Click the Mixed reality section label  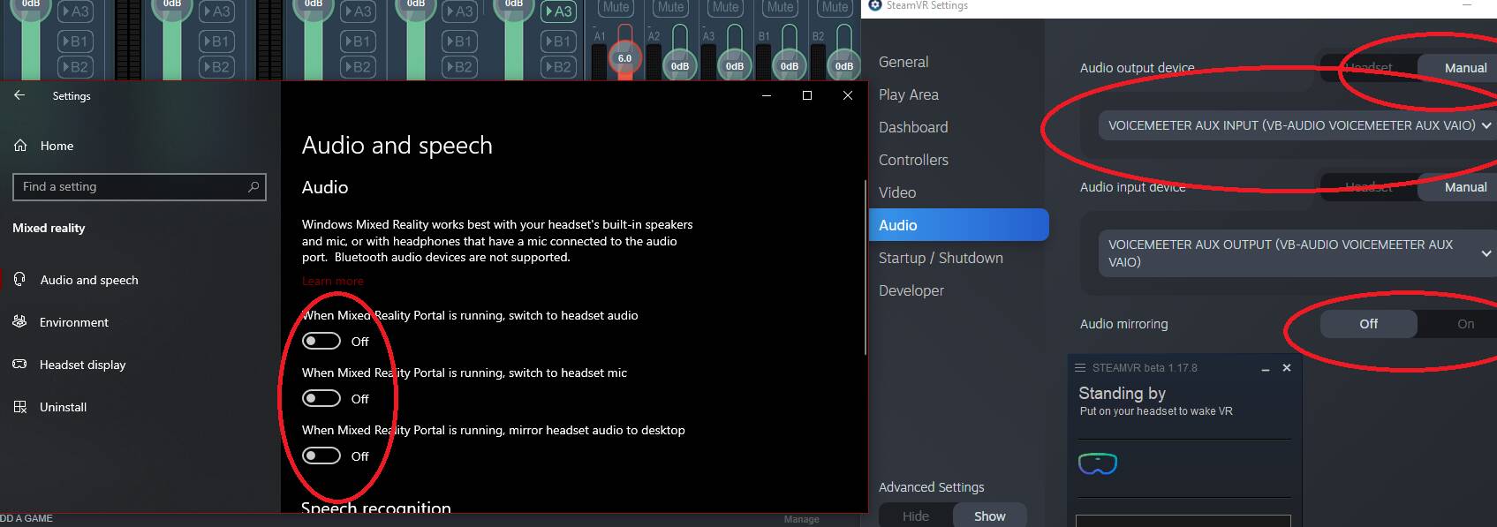[x=49, y=228]
